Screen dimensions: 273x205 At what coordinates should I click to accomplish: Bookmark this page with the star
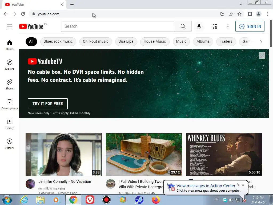(x=239, y=14)
